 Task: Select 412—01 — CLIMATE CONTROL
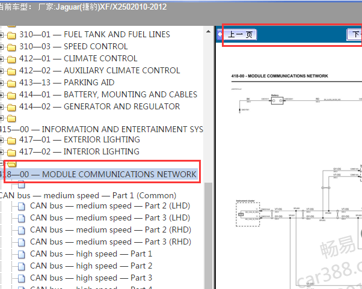(x=78, y=59)
